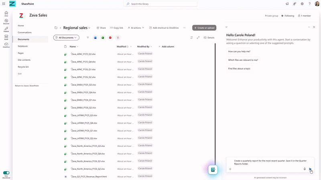The height and width of the screenshot is (180, 321).
Task: Click the Copy link button
Action: (x=117, y=28)
